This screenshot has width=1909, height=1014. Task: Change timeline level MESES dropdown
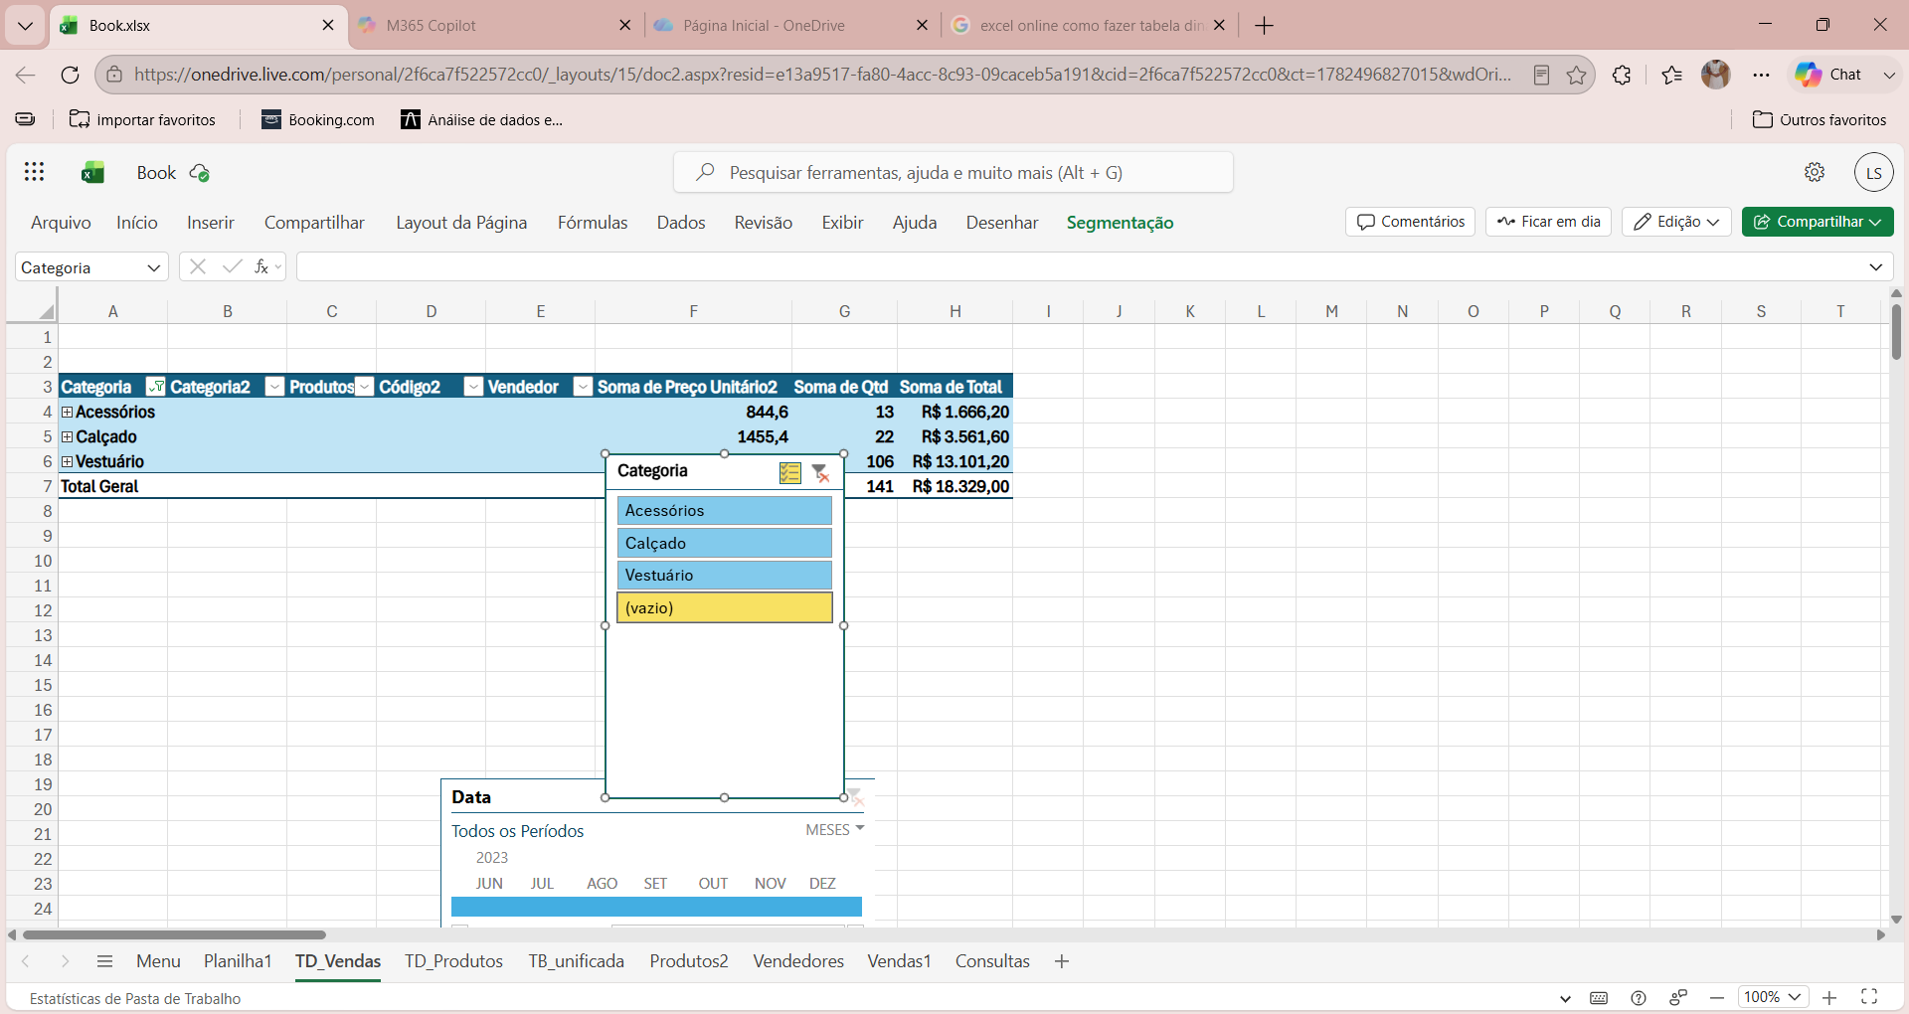click(835, 829)
